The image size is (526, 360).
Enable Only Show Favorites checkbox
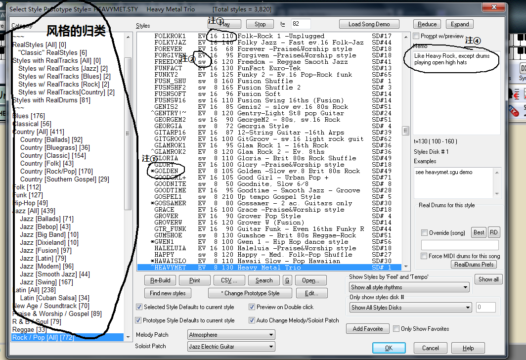tap(396, 329)
